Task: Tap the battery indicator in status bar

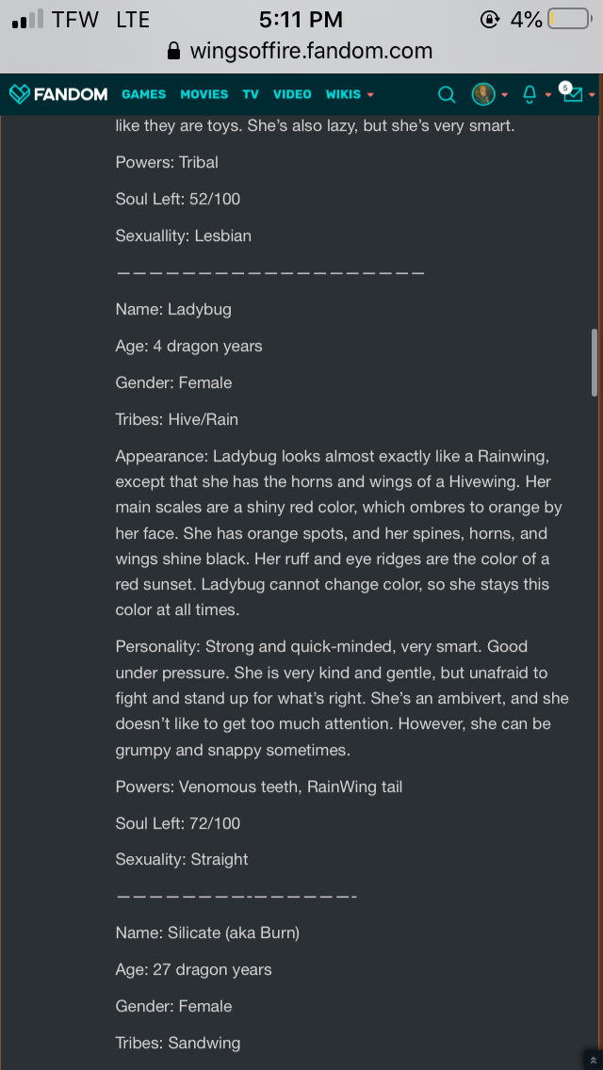Action: click(x=568, y=20)
